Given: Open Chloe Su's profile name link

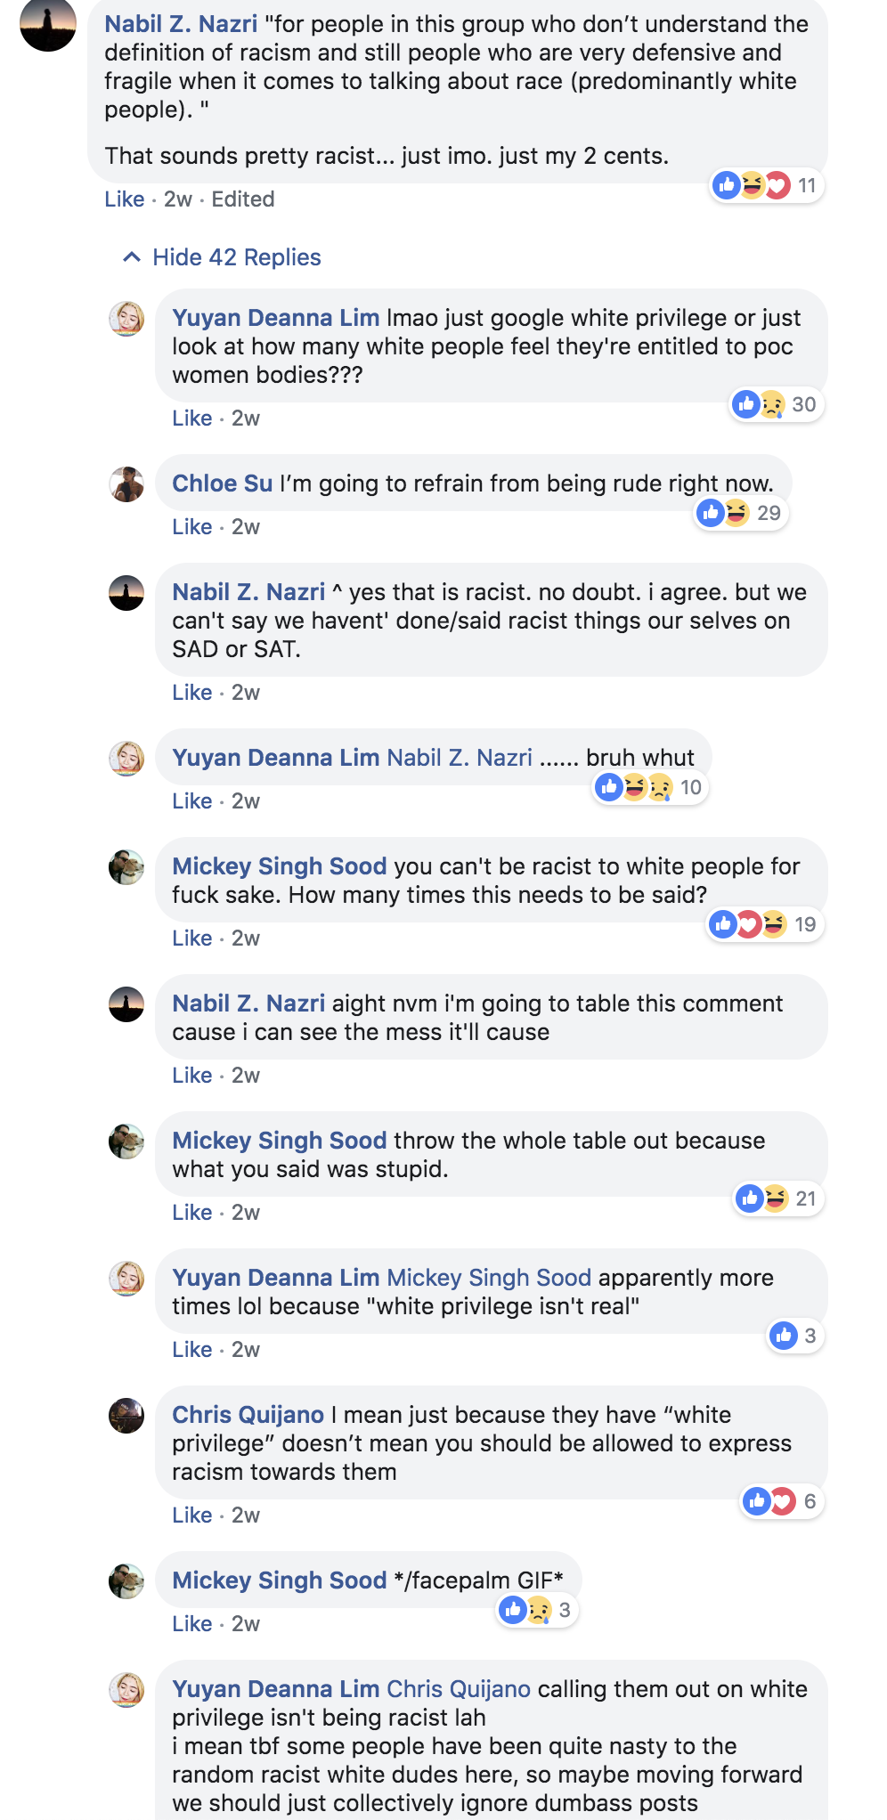Looking at the screenshot, I should click(223, 483).
